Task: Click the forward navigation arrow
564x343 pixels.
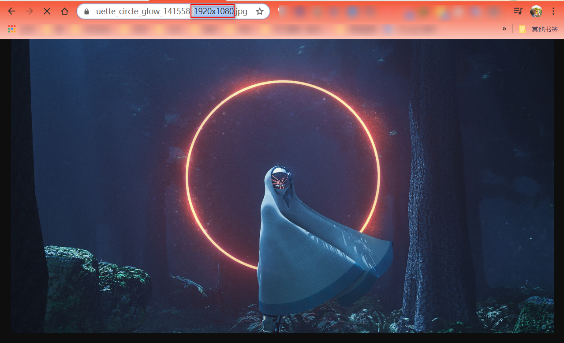Action: (x=30, y=11)
